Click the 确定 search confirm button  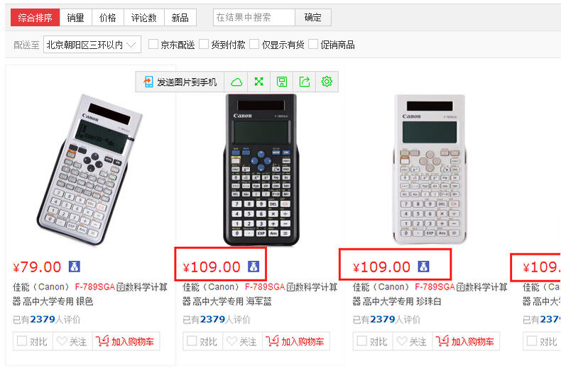coord(312,17)
